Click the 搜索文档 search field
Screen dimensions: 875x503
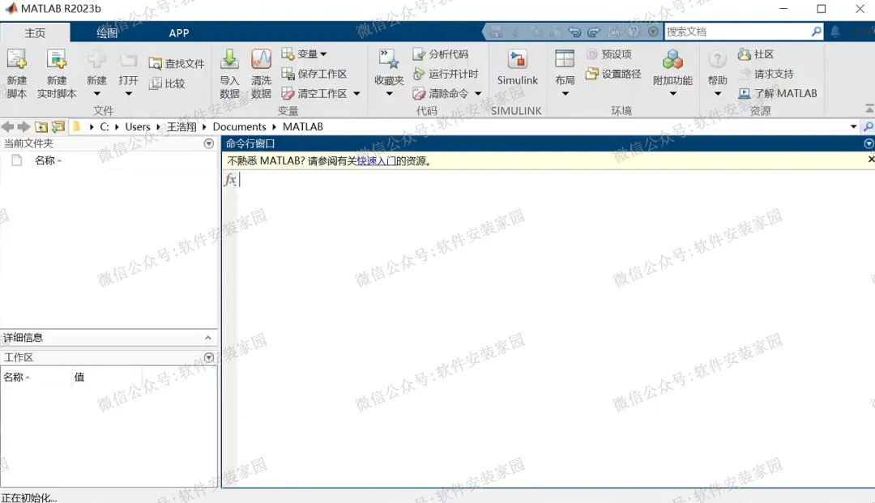click(736, 32)
